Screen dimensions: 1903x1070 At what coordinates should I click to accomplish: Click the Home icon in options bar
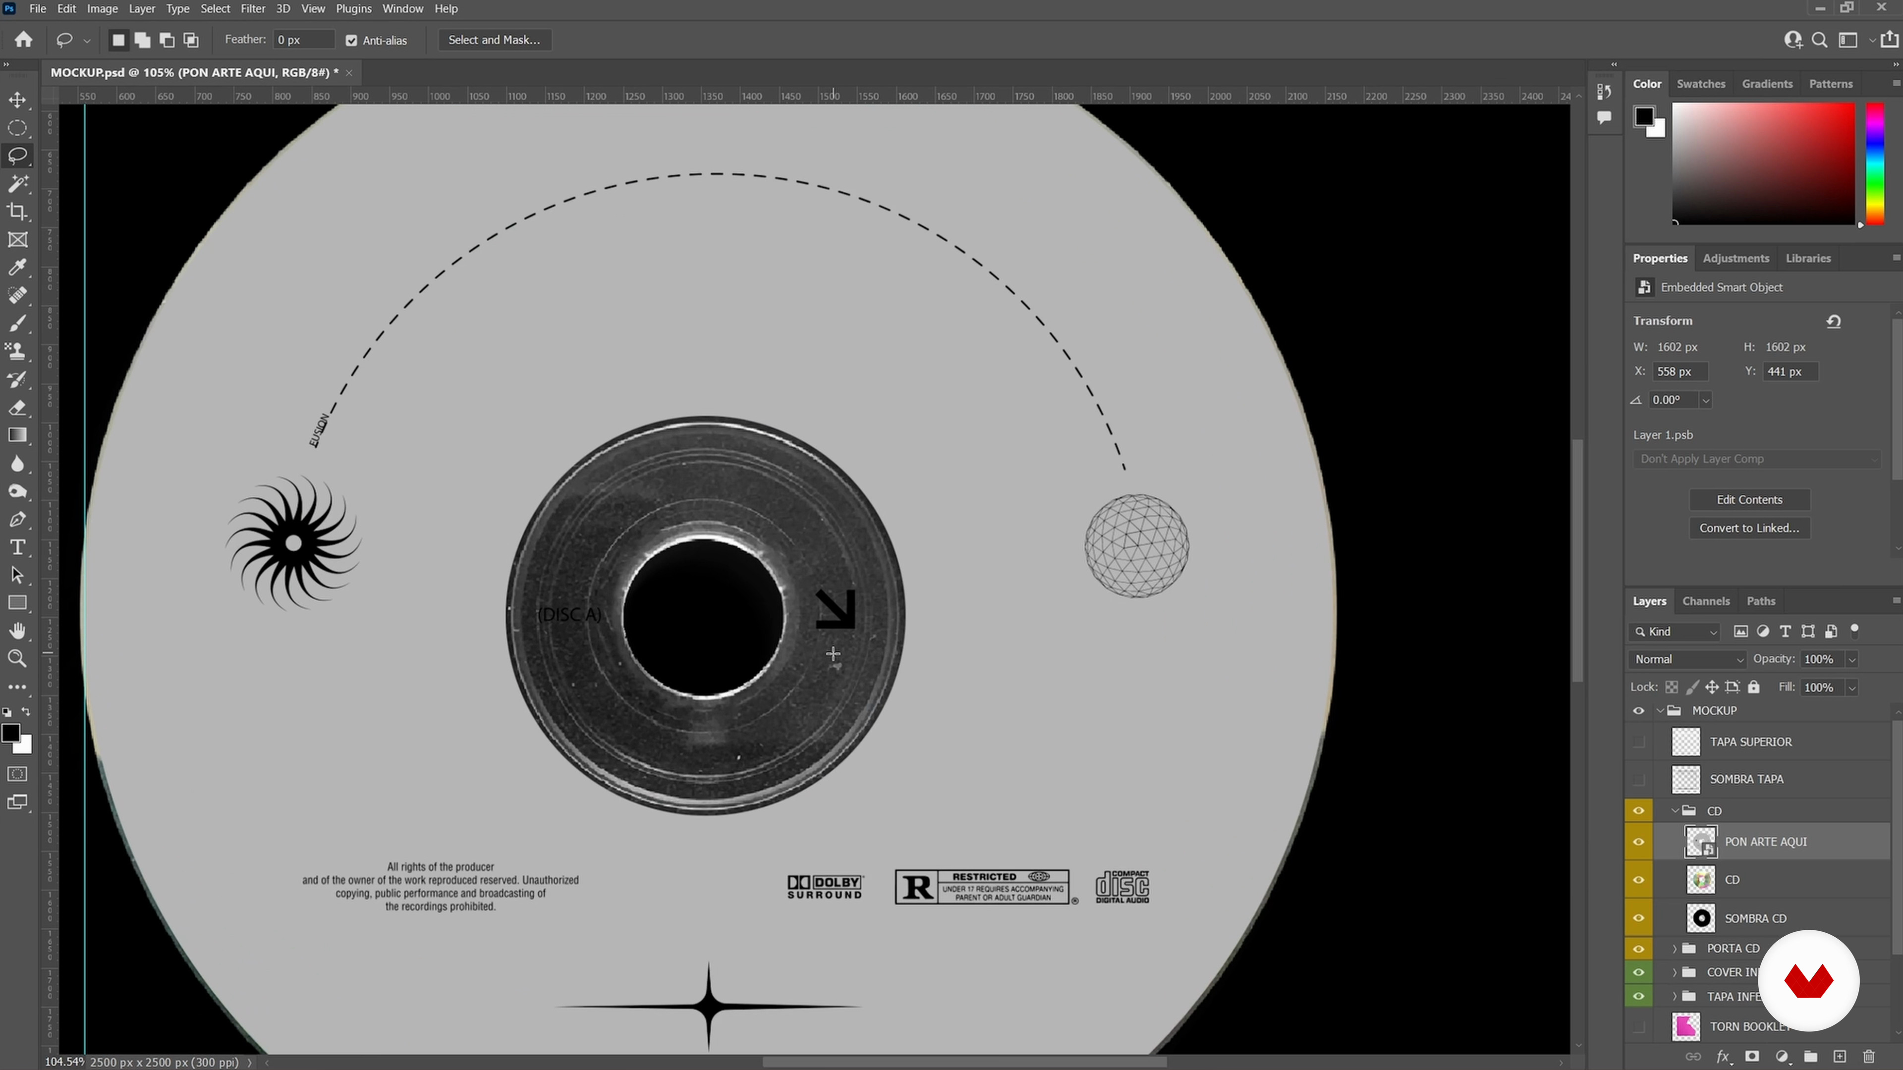pyautogui.click(x=24, y=40)
